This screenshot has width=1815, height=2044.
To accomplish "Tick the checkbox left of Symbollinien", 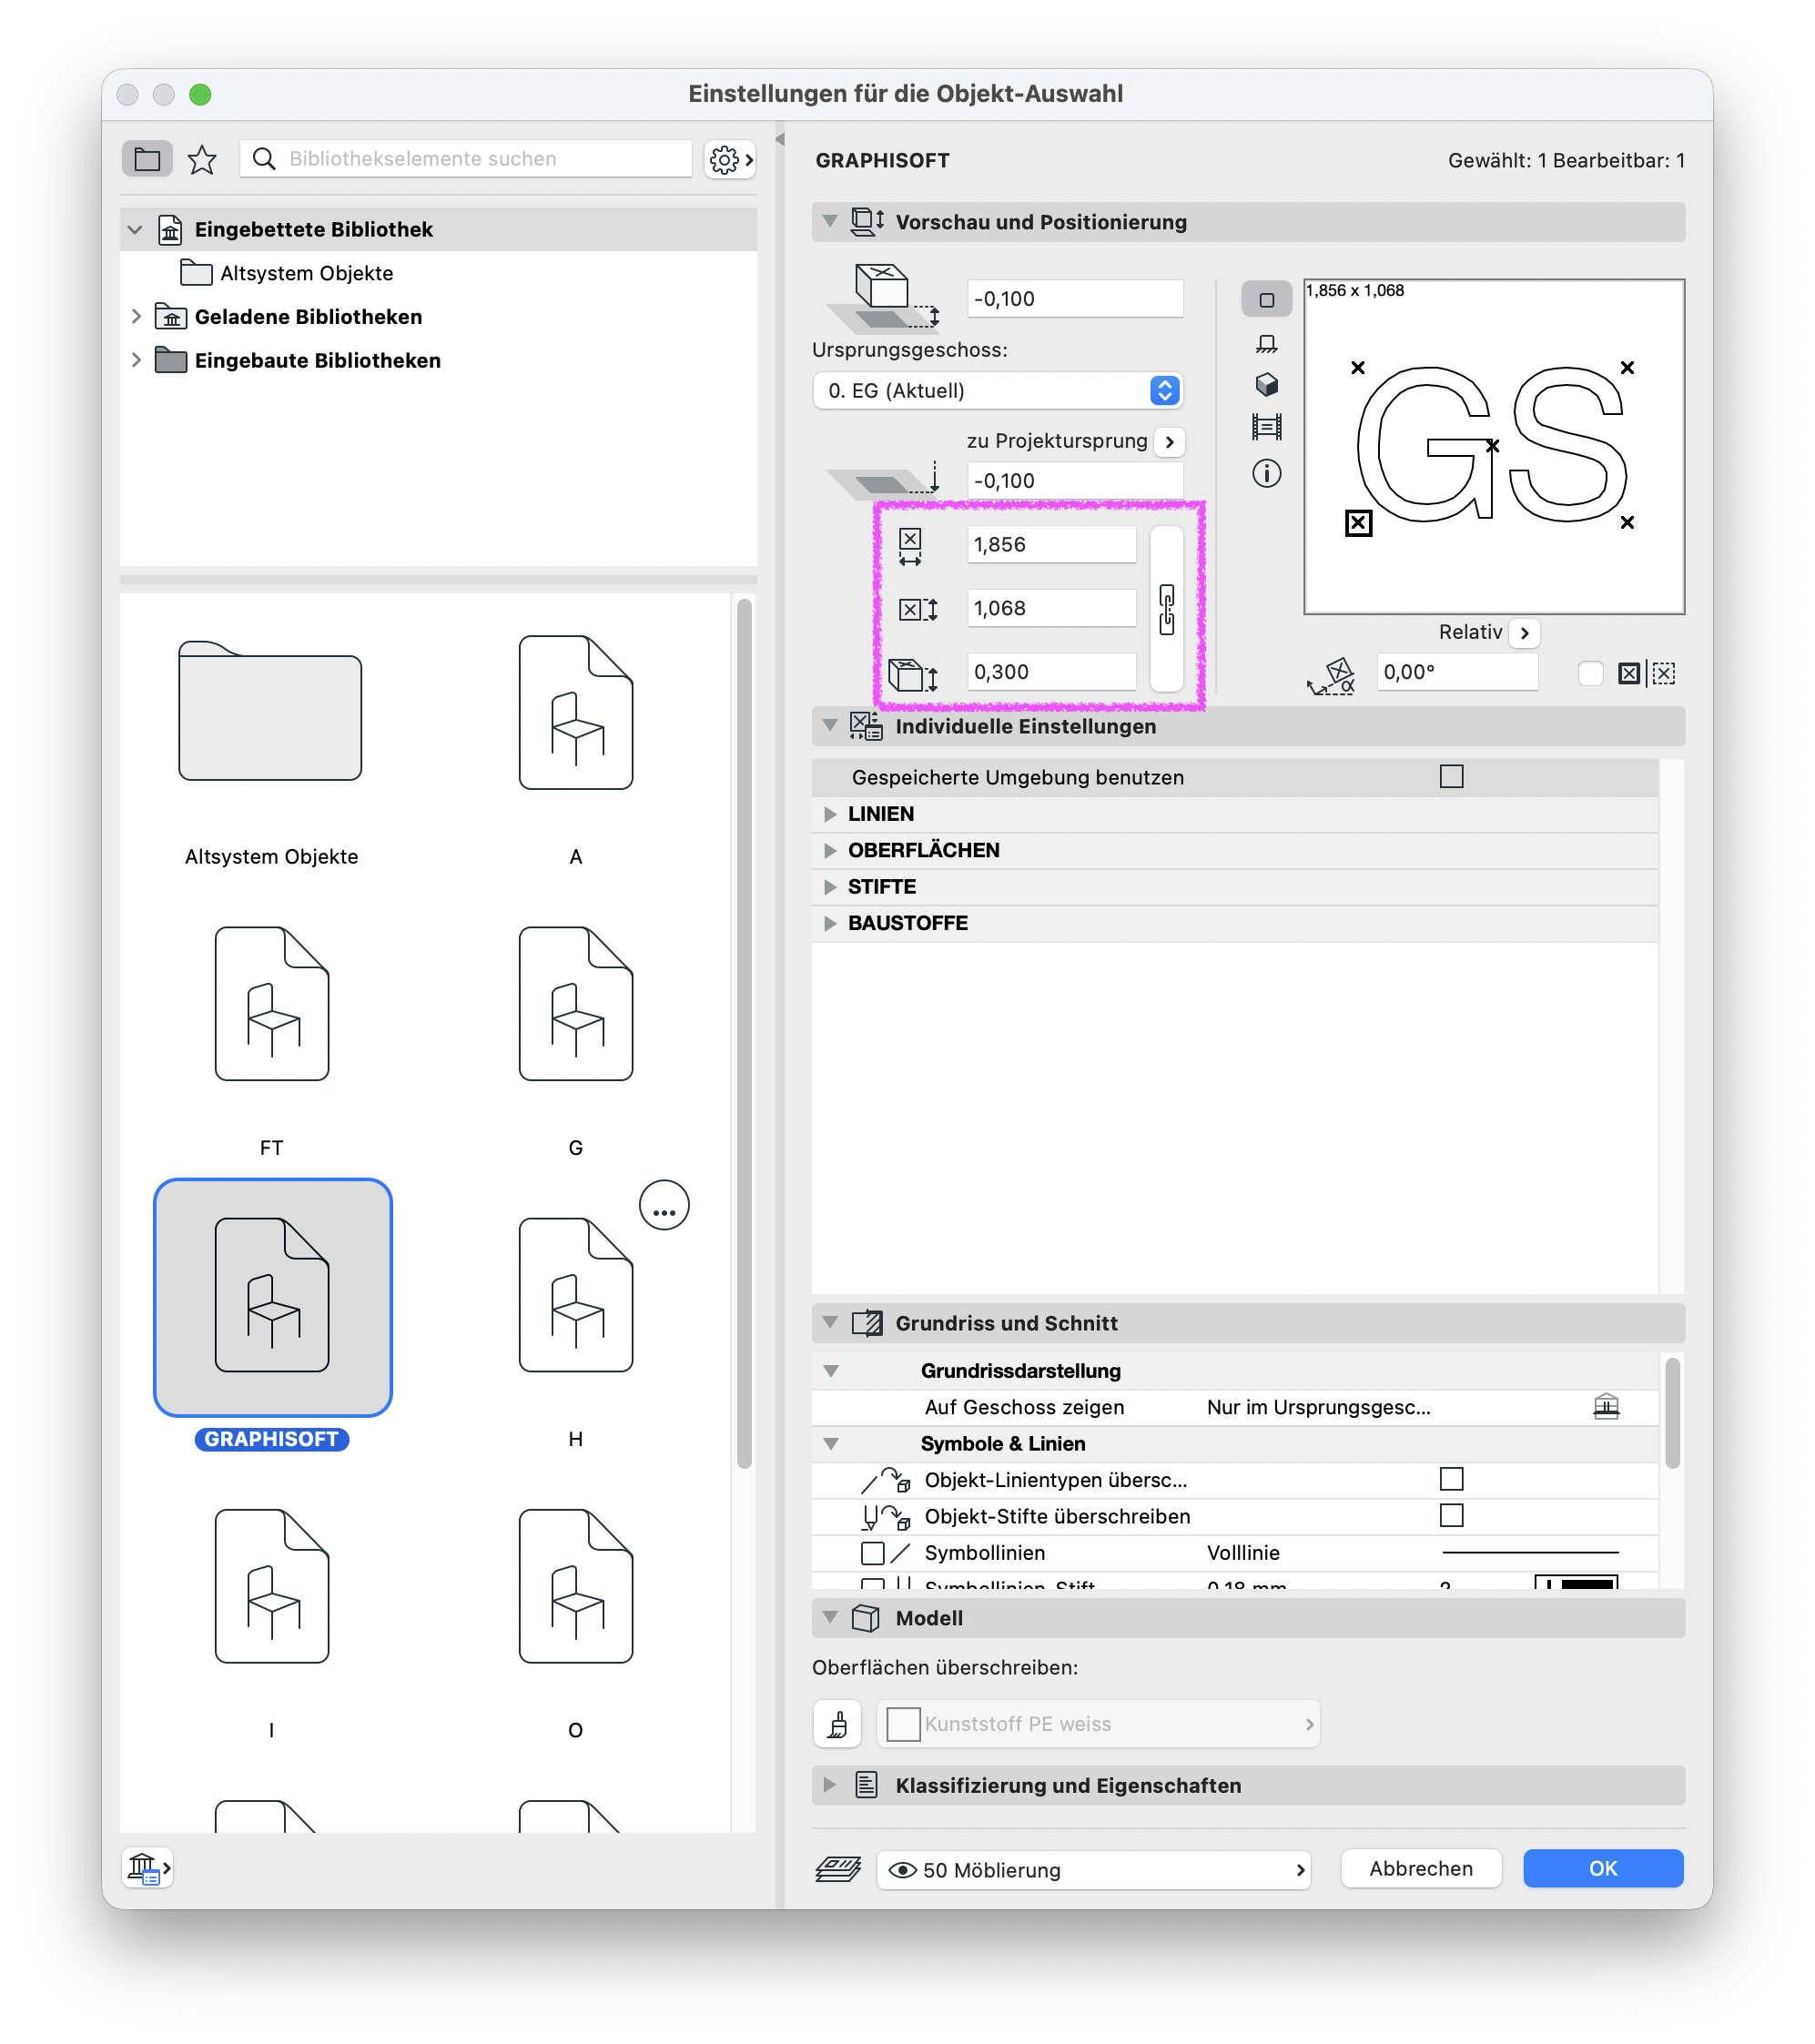I will [x=872, y=1552].
